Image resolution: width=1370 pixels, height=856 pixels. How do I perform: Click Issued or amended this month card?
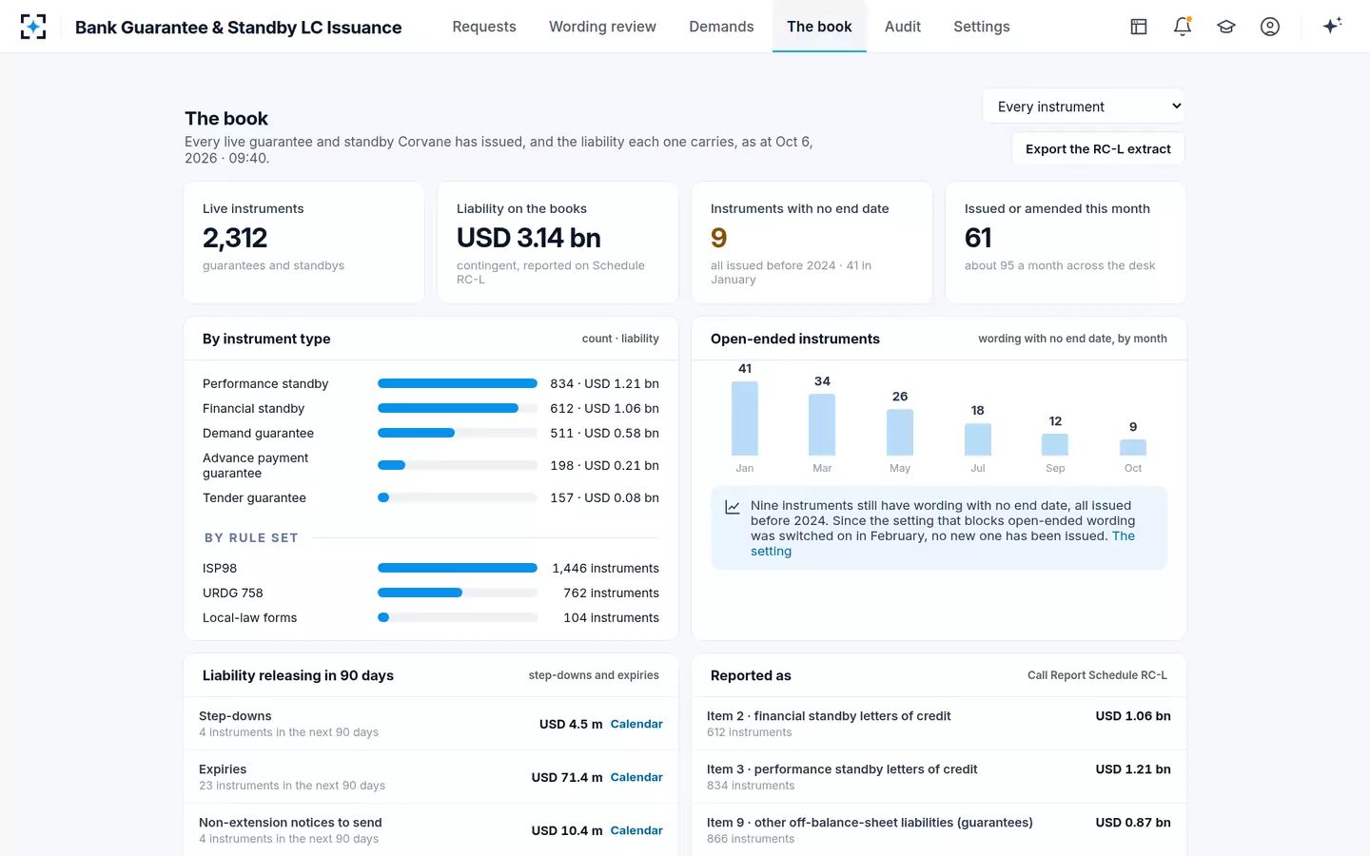click(1066, 243)
